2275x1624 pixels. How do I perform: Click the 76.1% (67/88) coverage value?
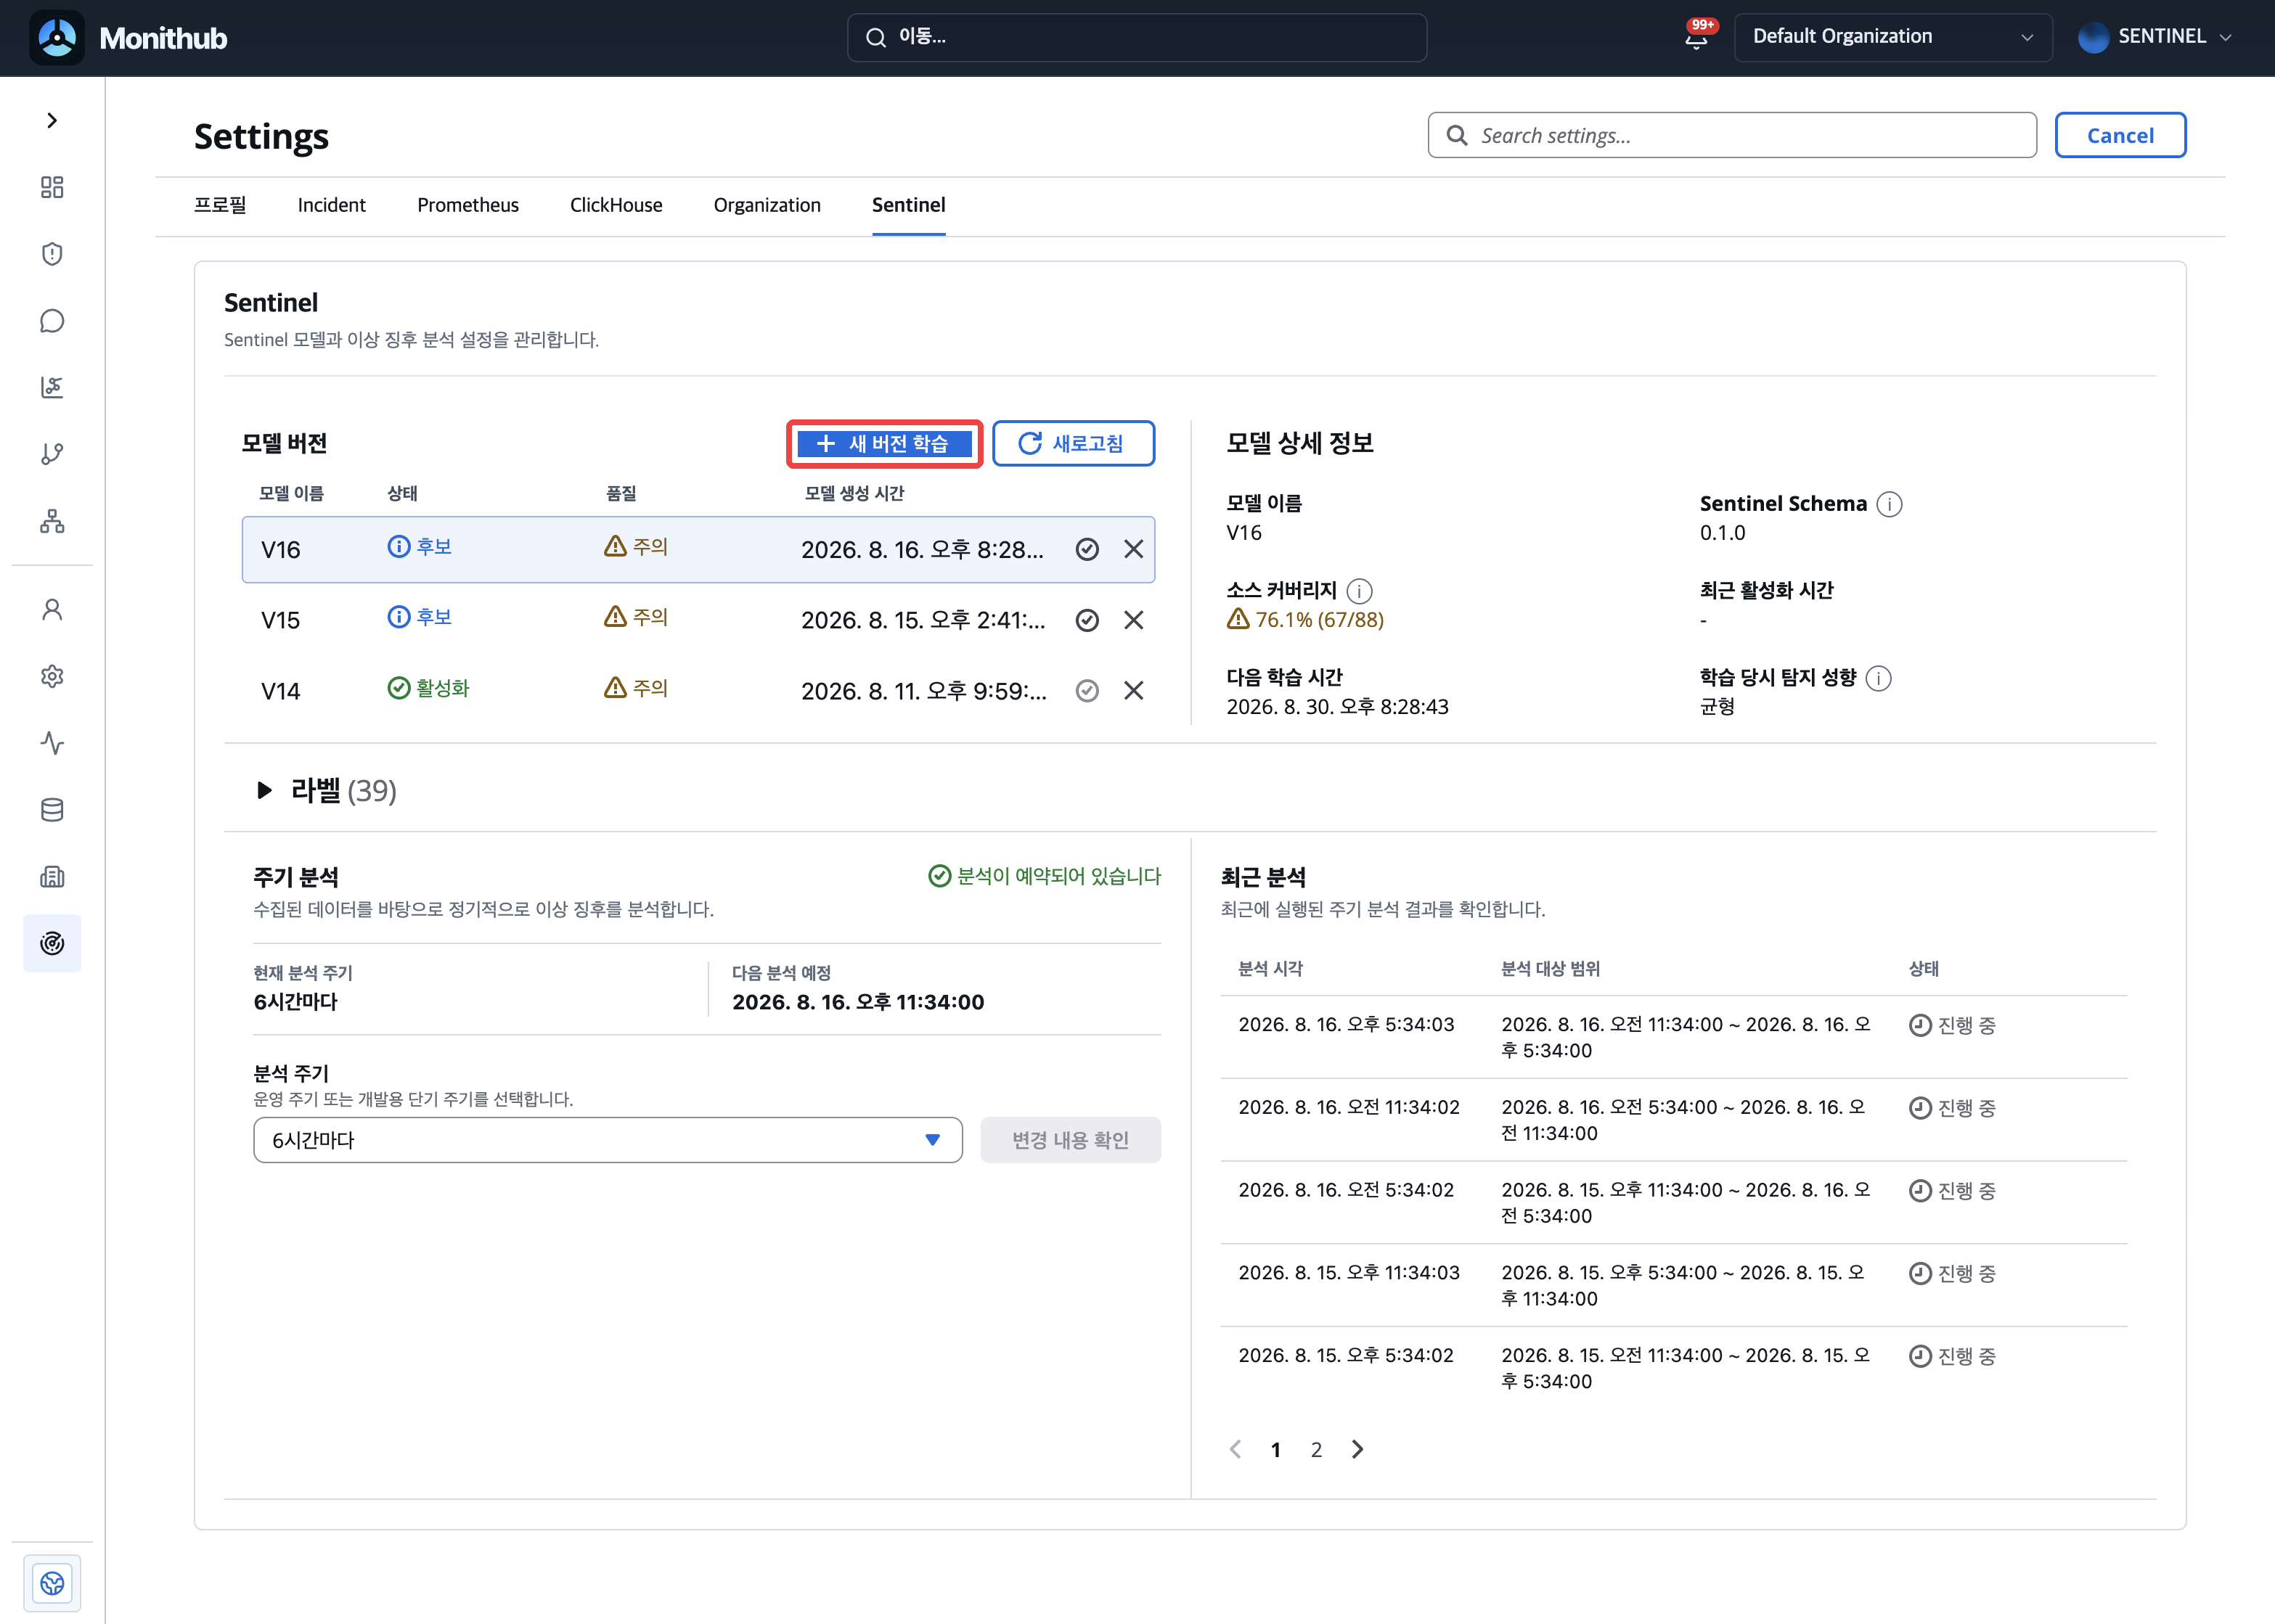[1306, 620]
